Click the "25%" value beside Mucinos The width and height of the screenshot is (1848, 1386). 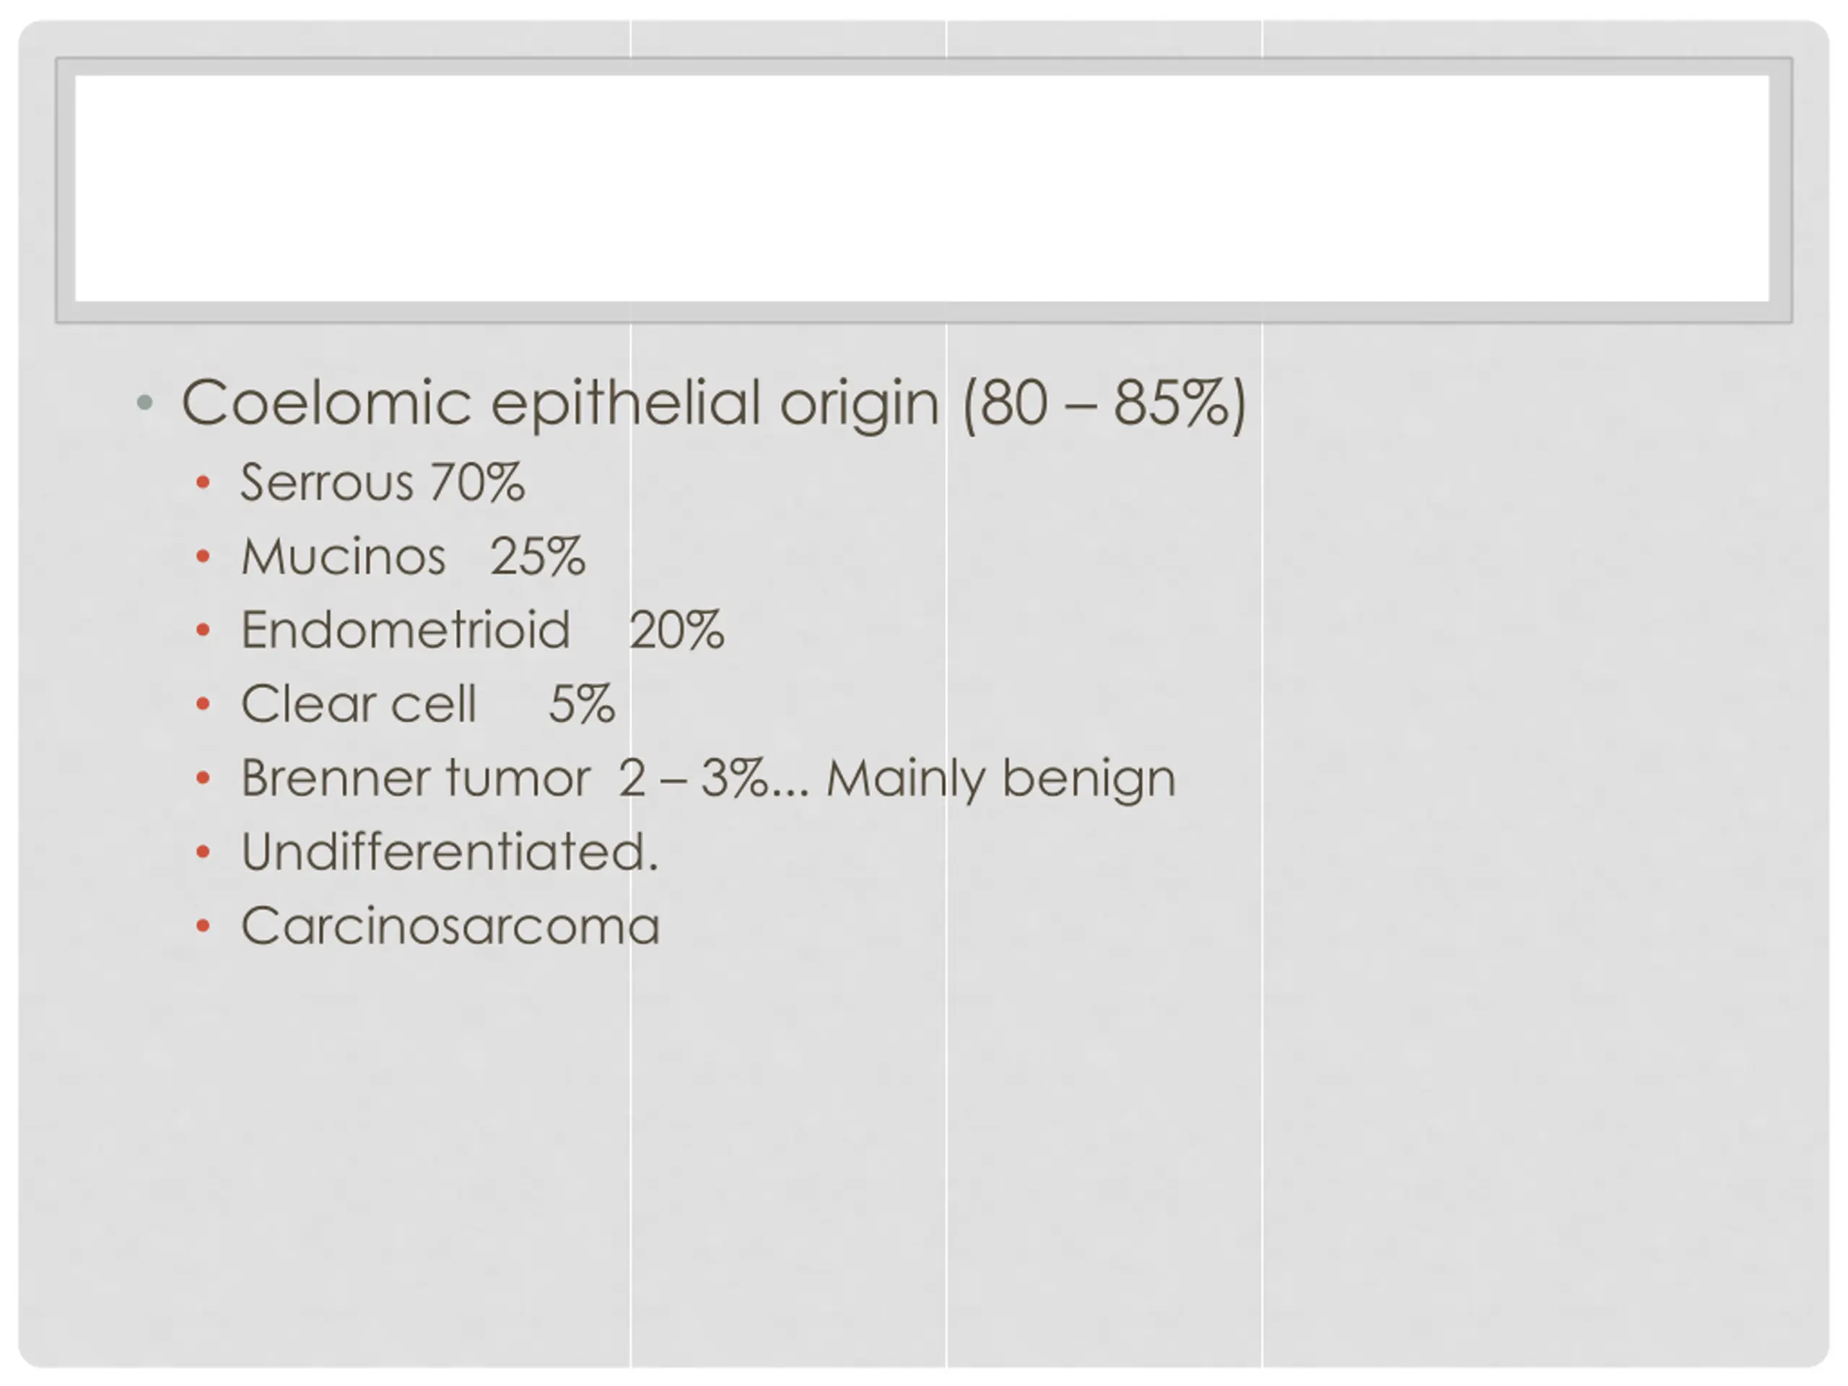538,557
